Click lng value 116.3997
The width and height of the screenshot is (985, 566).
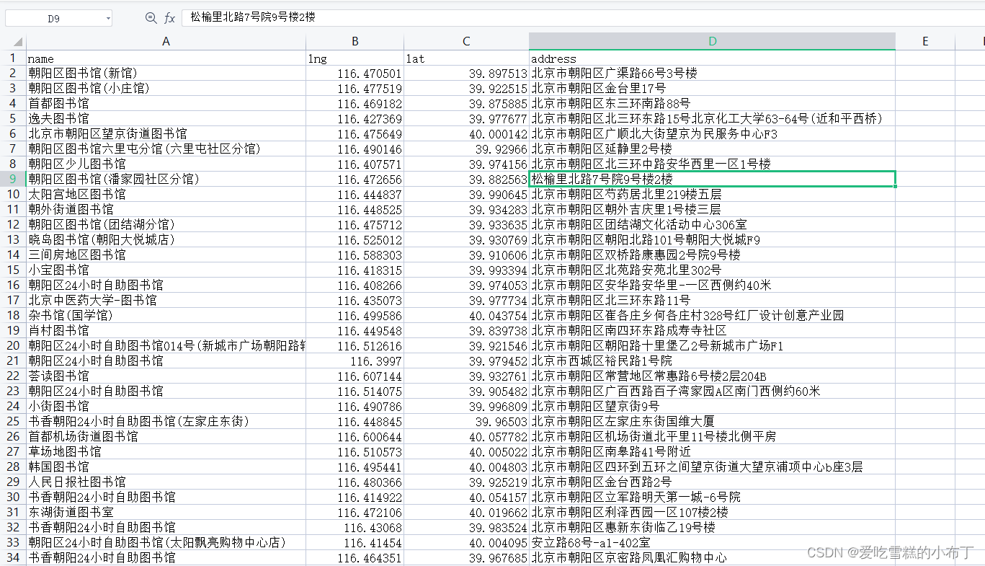click(355, 361)
